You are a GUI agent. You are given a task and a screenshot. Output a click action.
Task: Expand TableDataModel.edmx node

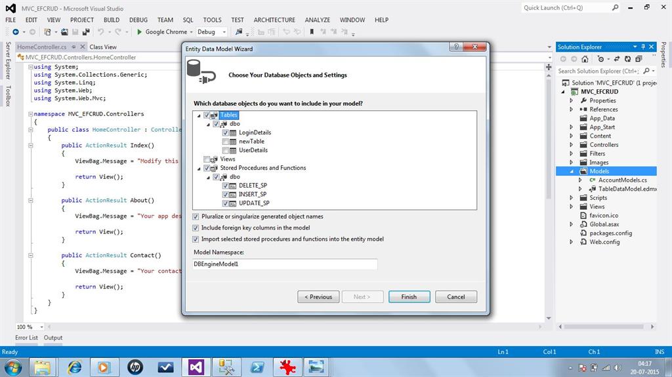580,189
